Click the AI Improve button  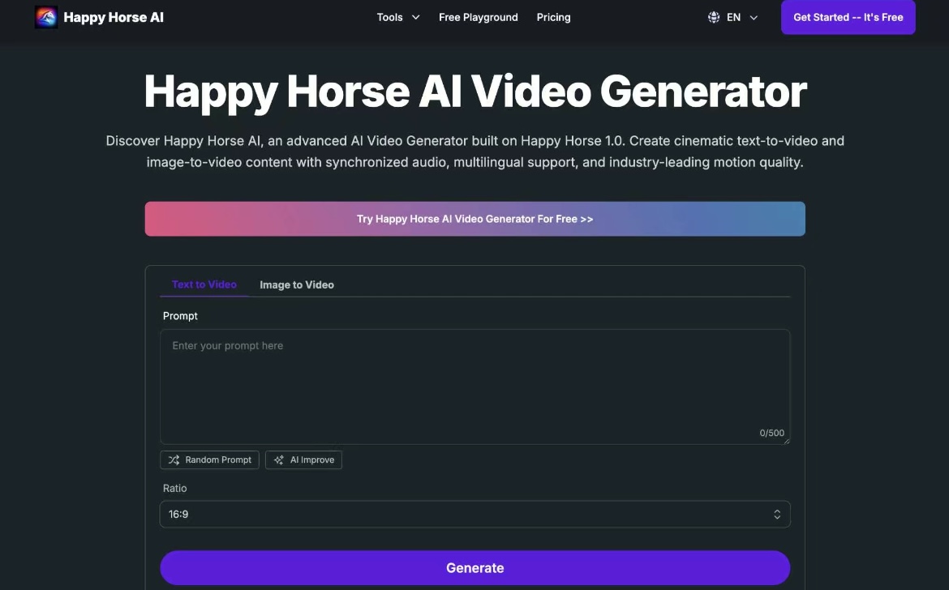(x=304, y=460)
